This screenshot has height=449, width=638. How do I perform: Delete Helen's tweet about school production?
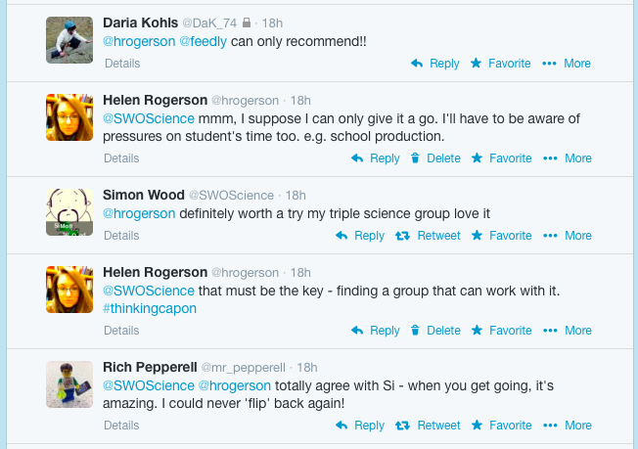tap(435, 158)
